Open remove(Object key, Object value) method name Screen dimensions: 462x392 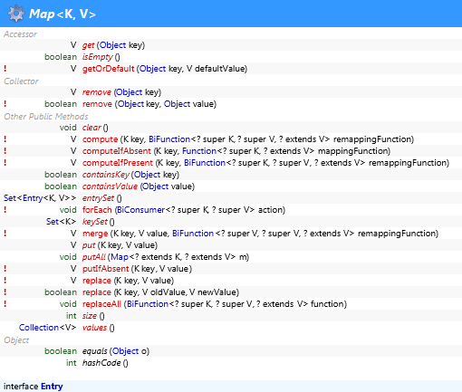click(97, 104)
